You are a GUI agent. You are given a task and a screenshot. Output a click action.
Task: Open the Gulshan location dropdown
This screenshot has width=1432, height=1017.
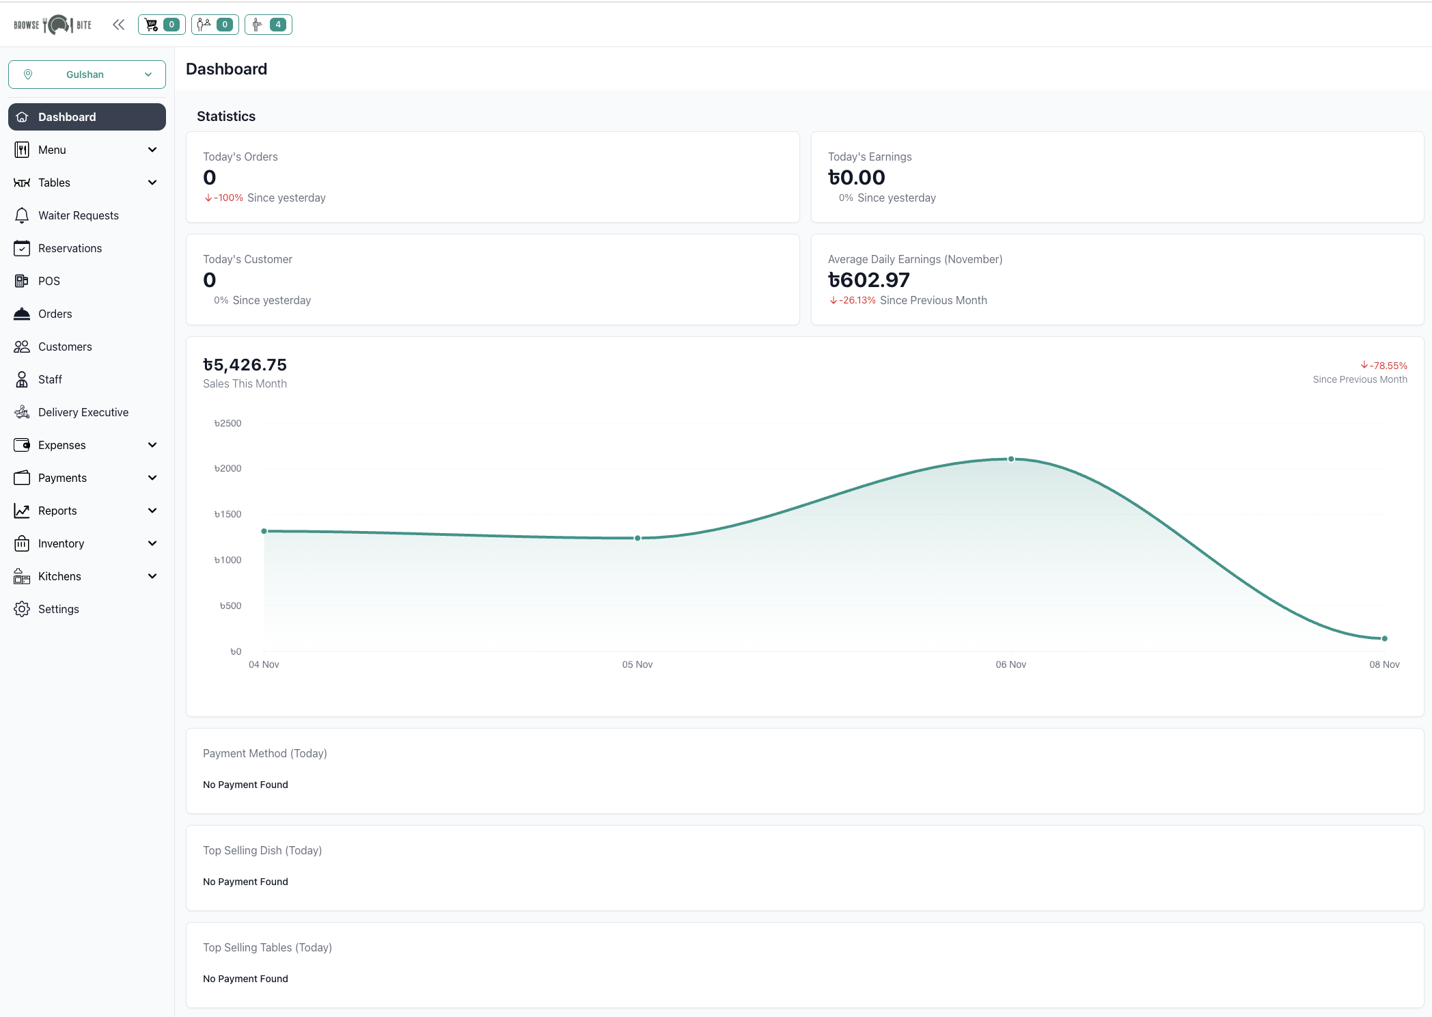pyautogui.click(x=87, y=74)
